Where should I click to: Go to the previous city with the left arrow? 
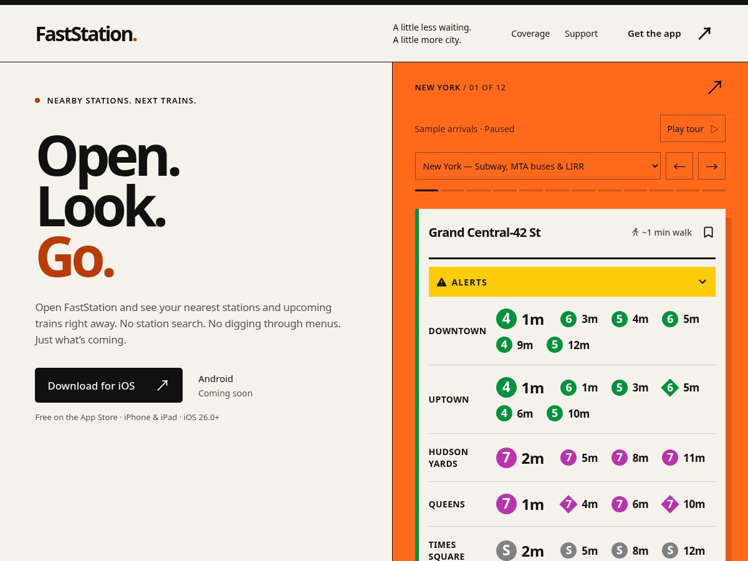(x=679, y=166)
